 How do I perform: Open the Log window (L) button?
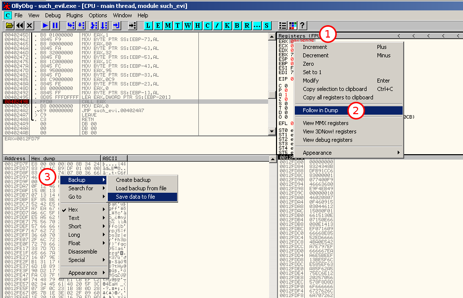coord(149,25)
